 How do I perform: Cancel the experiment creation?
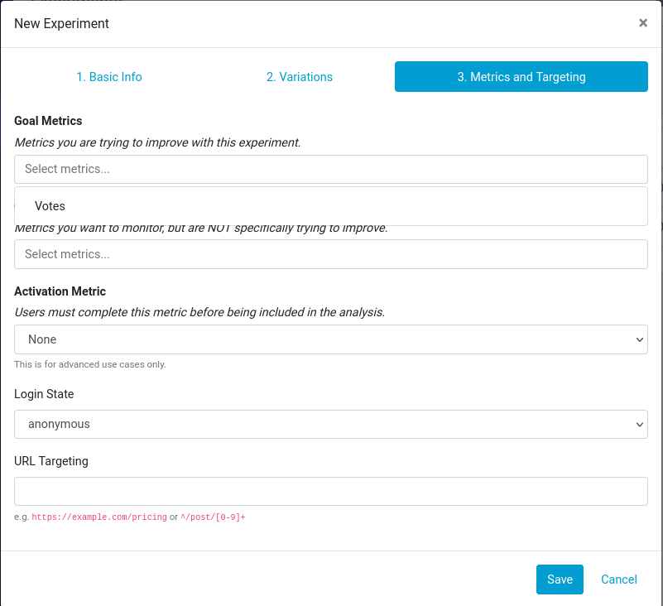619,580
